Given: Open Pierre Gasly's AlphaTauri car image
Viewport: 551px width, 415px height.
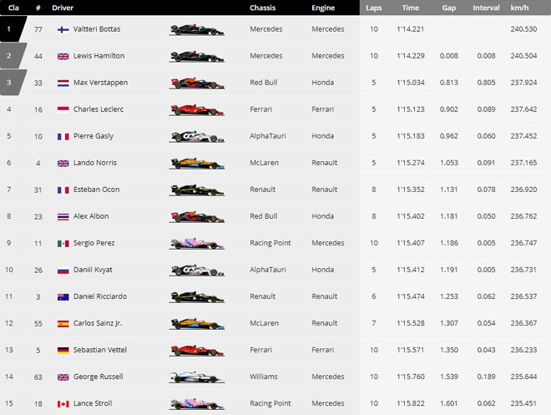Looking at the screenshot, I should coord(197,136).
